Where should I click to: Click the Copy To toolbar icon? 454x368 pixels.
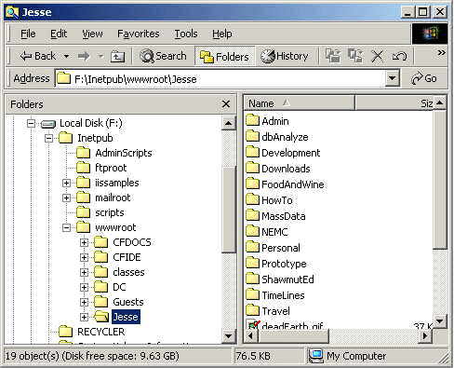355,56
